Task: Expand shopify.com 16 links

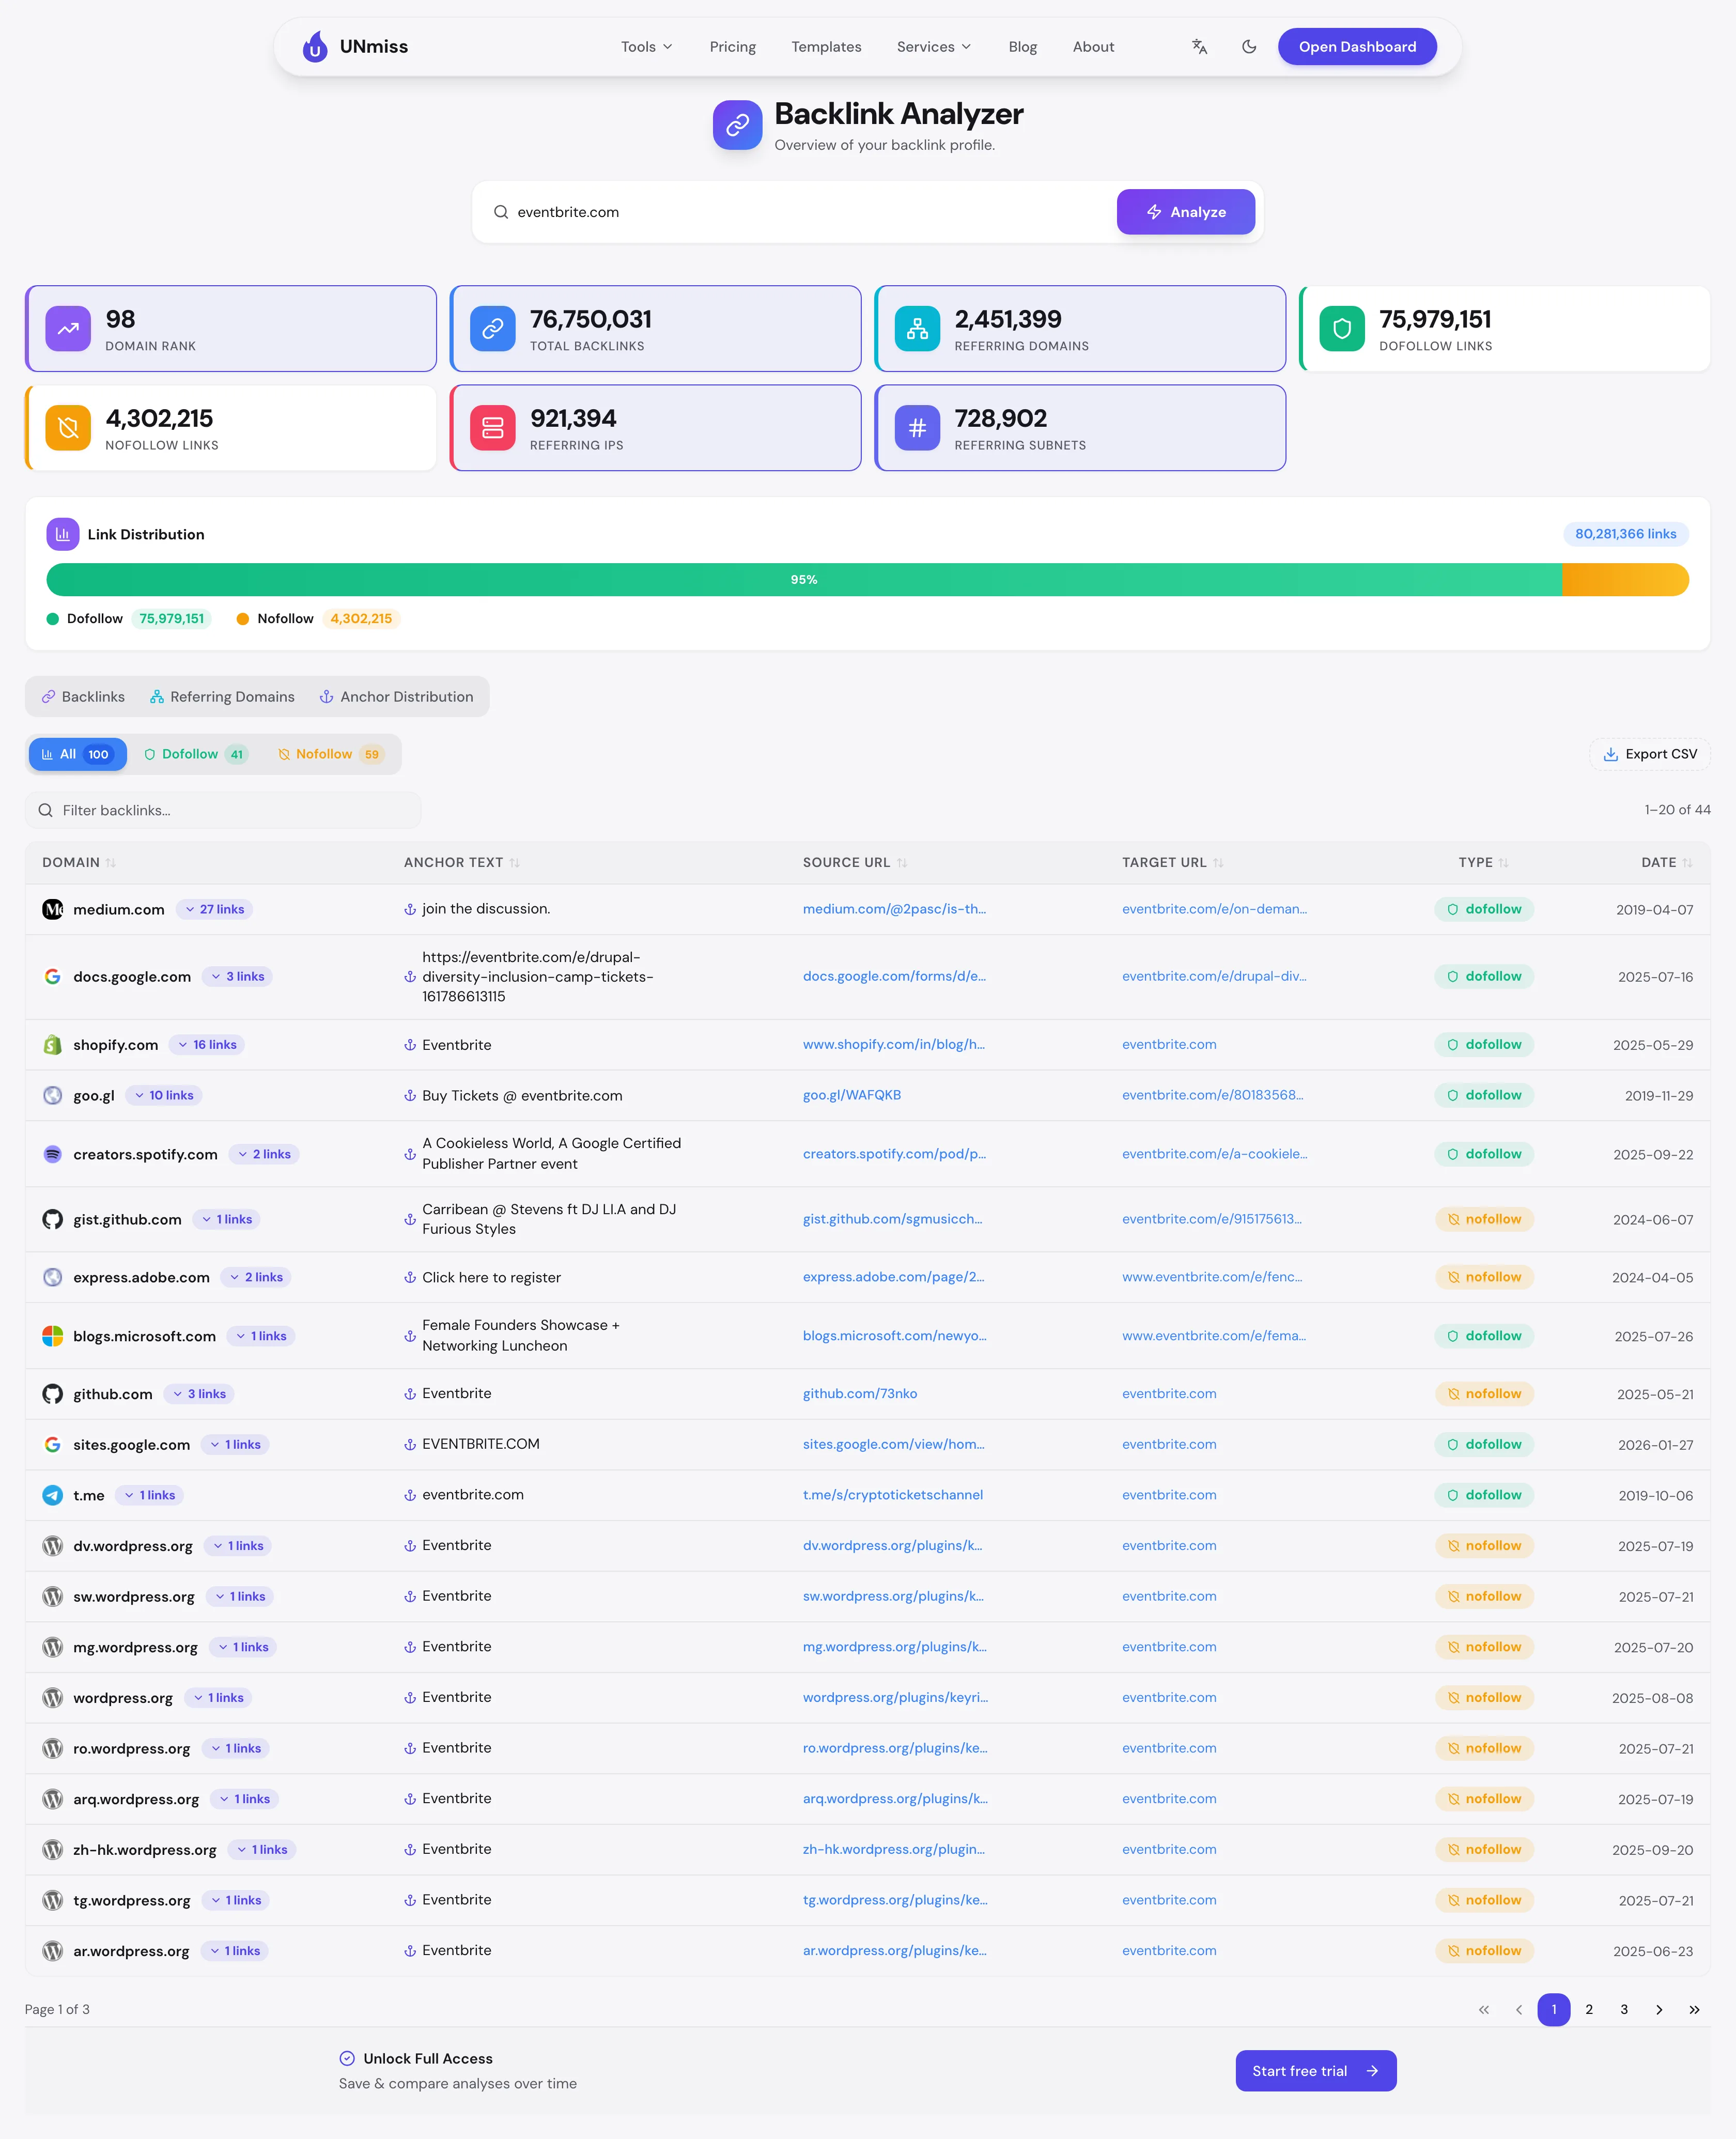Action: click(x=207, y=1045)
